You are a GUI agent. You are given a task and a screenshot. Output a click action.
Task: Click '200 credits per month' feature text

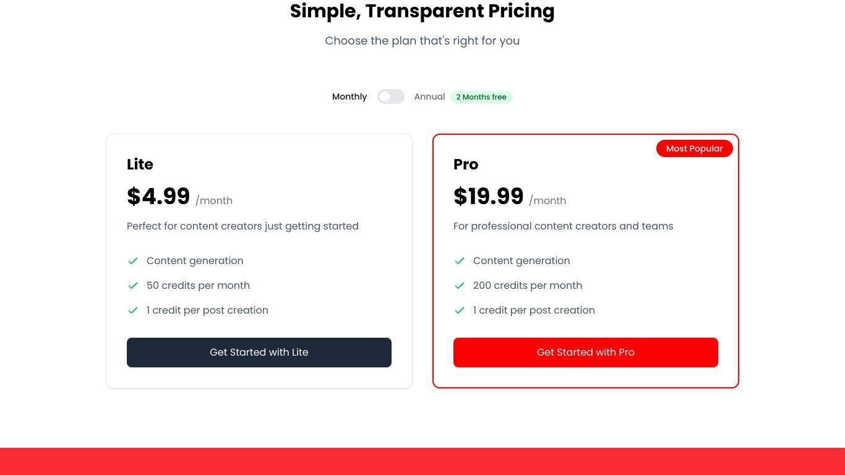pos(528,286)
